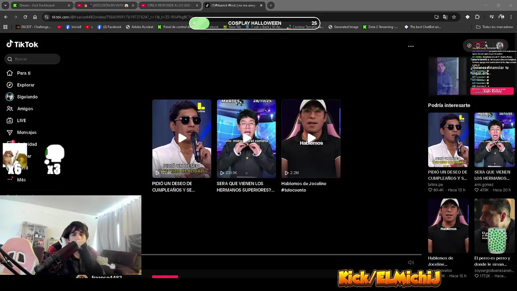Open Generated Image bookmark
Viewport: 517px width, 291px height.
[x=343, y=27]
